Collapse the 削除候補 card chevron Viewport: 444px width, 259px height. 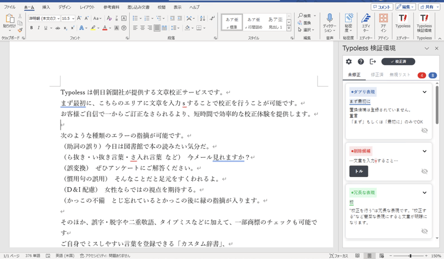(x=425, y=151)
